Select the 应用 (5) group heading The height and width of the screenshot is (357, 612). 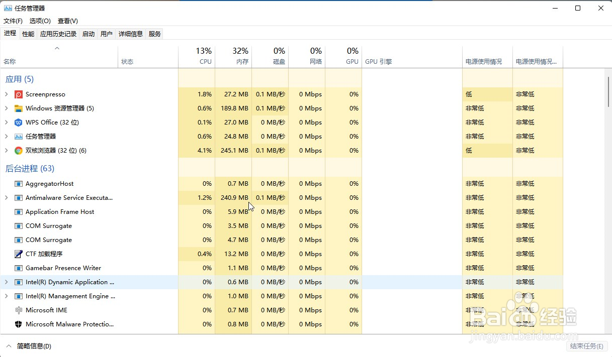20,79
